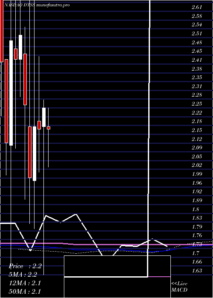Click the 1.96 price axis label
Image resolution: width=213 pixels, height=298 pixels.
[x=197, y=183]
